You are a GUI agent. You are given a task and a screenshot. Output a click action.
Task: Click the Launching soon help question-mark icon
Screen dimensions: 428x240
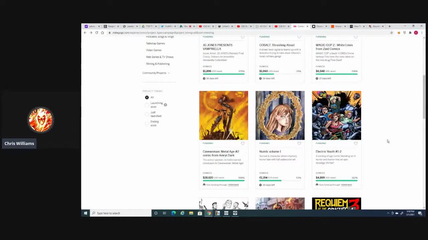(165, 105)
